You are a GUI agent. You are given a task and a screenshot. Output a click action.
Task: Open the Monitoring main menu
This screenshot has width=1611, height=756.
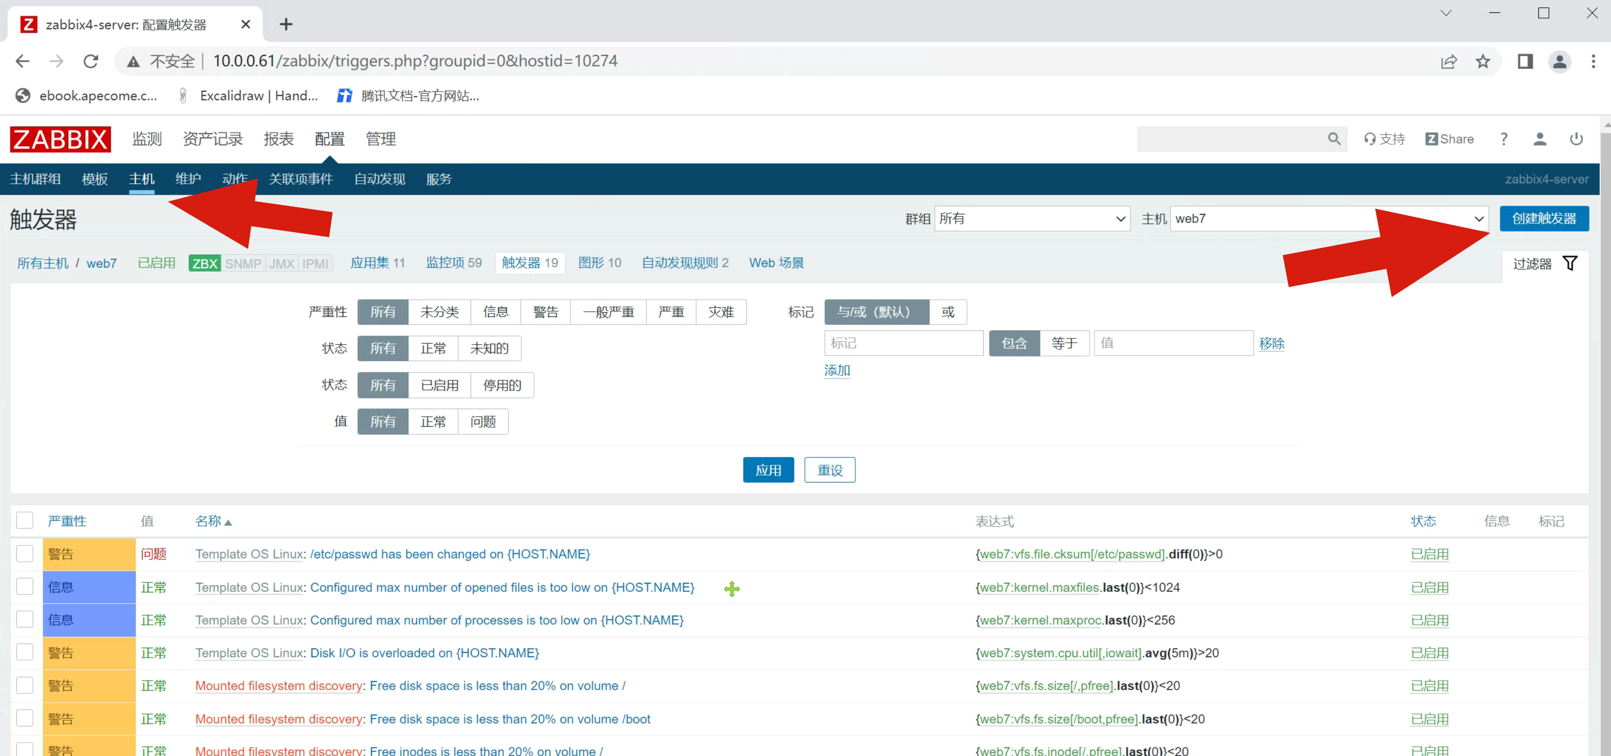click(147, 139)
